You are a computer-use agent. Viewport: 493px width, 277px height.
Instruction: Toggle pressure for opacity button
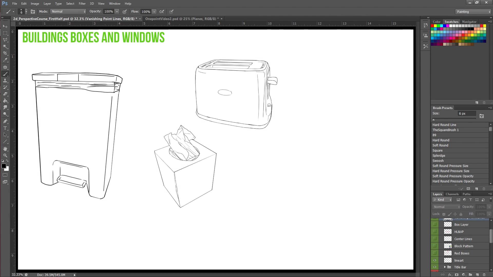tap(125, 12)
